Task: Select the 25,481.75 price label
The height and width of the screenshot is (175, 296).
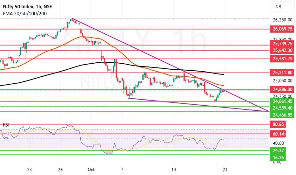Action: pyautogui.click(x=282, y=59)
